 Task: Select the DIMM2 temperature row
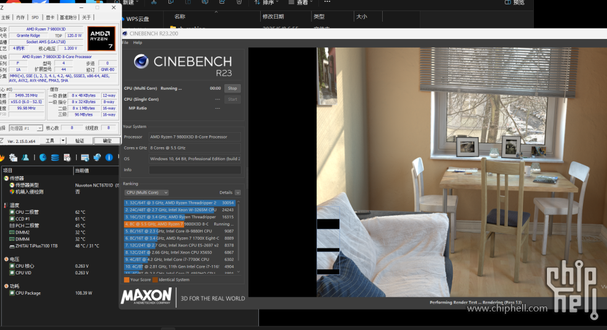click(x=59, y=232)
